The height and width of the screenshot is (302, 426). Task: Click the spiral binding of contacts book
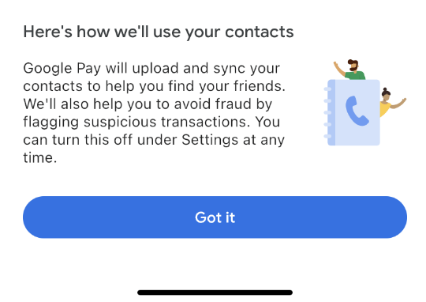click(329, 112)
